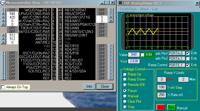
Task: Click the A mode button beside AN5/RE0 pin 8
Action: tap(4, 35)
